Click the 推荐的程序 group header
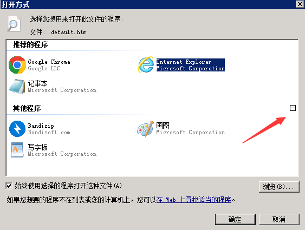Image resolution: width=305 pixels, height=230 pixels. tap(30, 45)
